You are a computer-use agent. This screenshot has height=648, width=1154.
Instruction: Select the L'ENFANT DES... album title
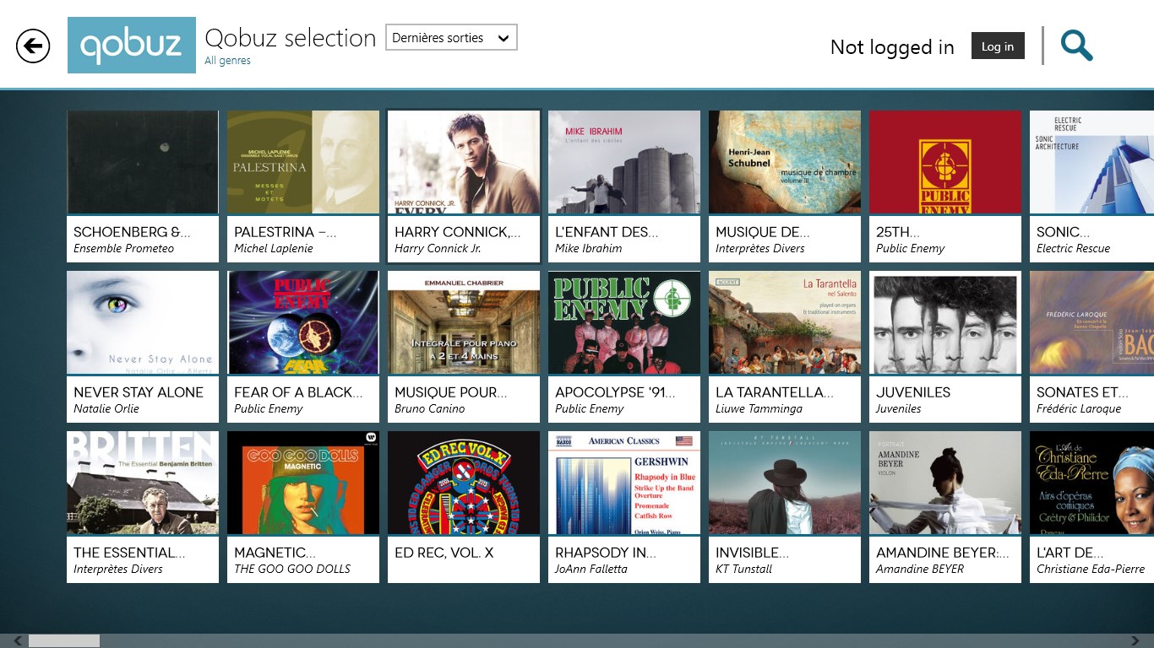[x=607, y=232]
